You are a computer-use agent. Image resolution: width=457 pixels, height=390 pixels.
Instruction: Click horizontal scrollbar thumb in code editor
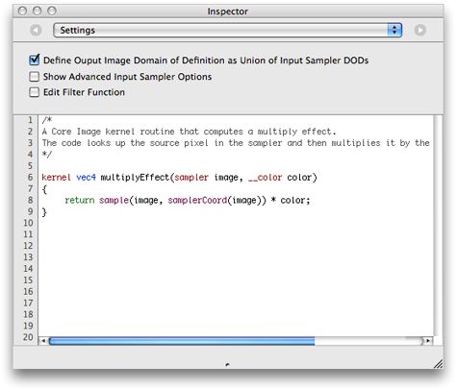[x=182, y=341]
